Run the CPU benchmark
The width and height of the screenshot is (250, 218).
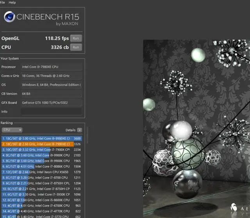76,47
